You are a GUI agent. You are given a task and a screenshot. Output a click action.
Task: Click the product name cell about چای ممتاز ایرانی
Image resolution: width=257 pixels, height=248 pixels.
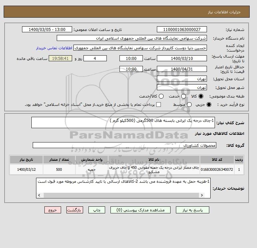pos(154,169)
